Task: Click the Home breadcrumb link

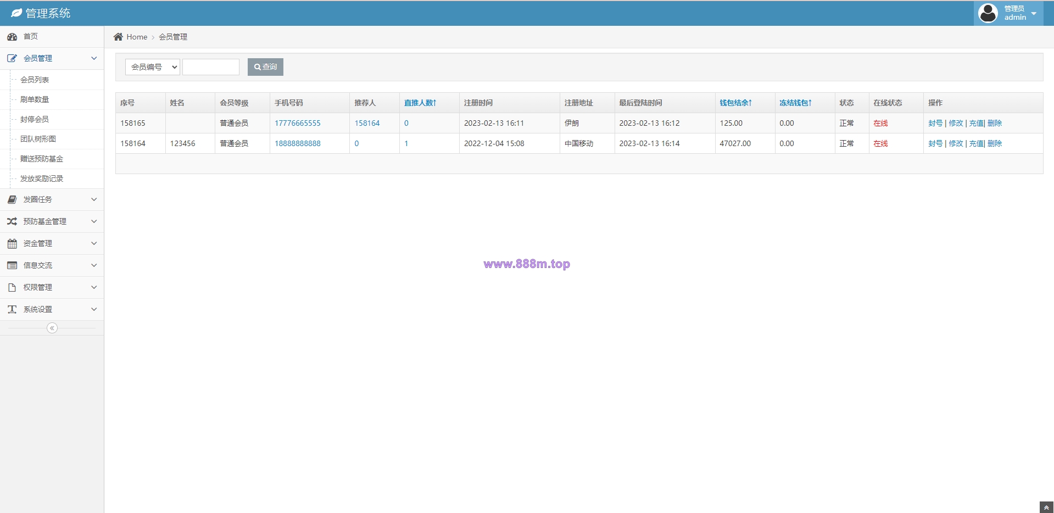Action: coord(137,37)
